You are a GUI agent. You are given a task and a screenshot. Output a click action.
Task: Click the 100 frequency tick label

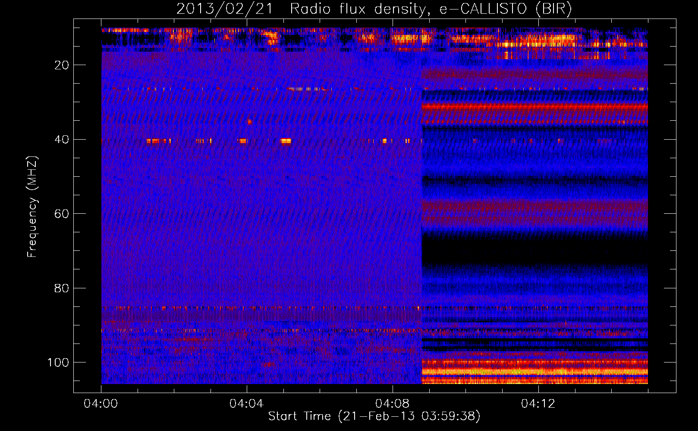[58, 362]
